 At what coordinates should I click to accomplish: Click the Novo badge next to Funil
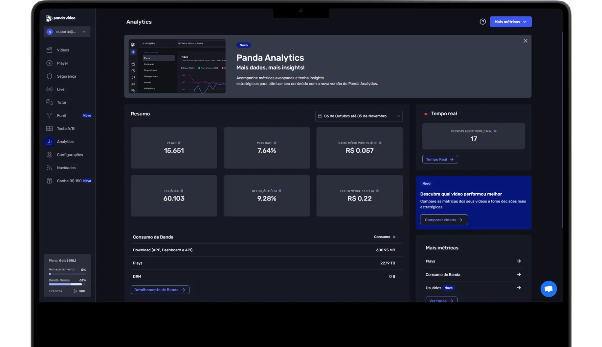87,115
